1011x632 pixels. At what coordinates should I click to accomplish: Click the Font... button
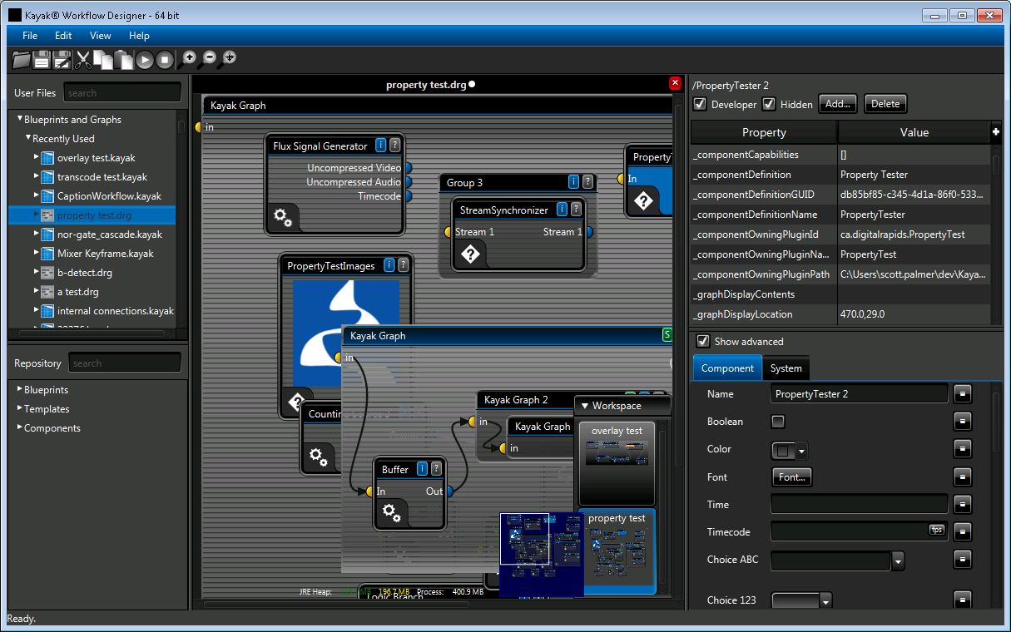tap(791, 477)
